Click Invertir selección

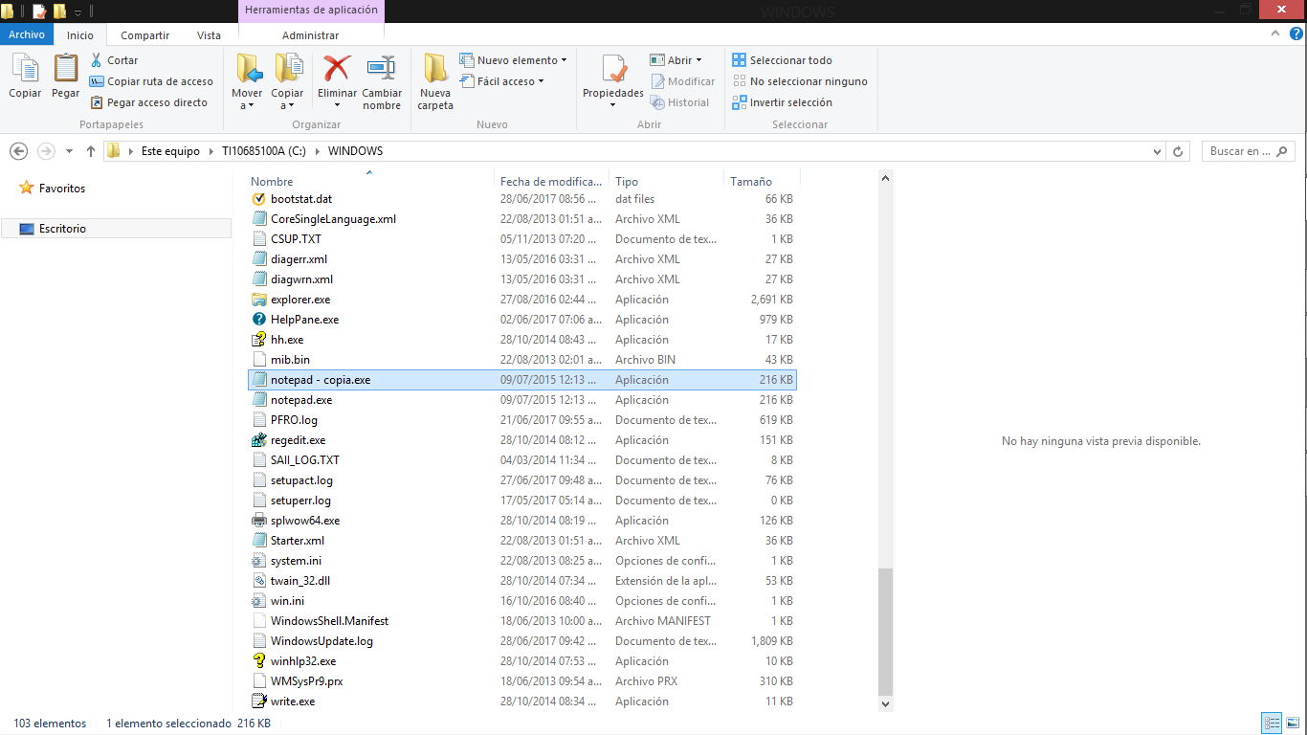pyautogui.click(x=783, y=102)
